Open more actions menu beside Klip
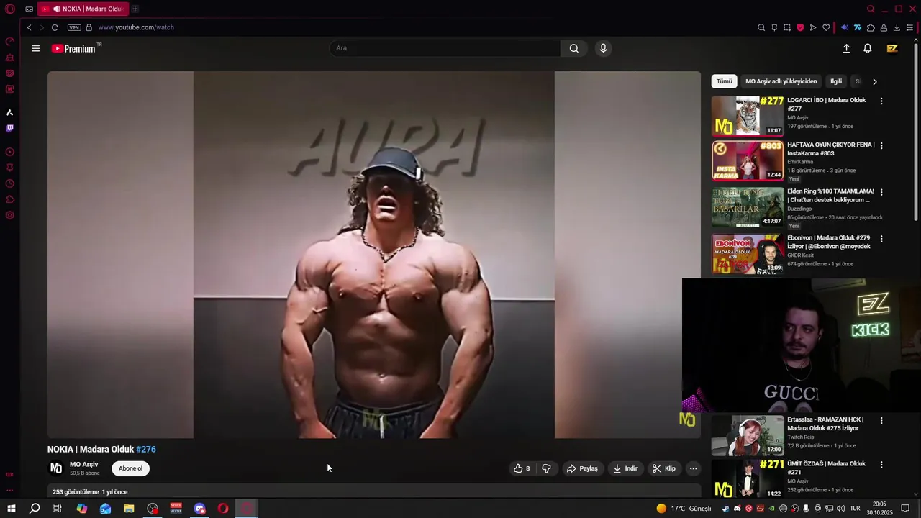The width and height of the screenshot is (921, 518). 694,468
